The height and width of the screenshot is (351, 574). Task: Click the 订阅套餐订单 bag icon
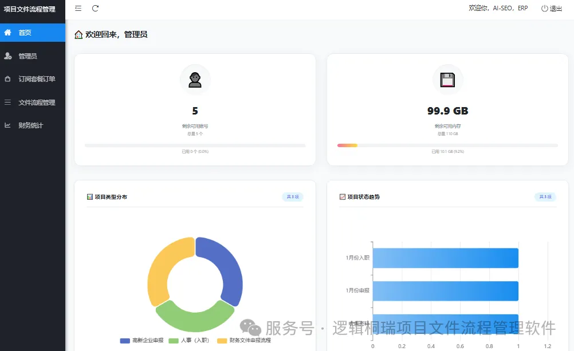pyautogui.click(x=7, y=79)
